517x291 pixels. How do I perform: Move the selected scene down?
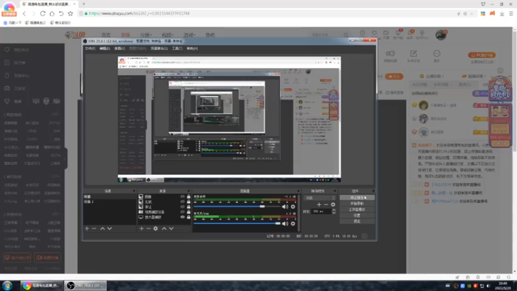tap(109, 228)
